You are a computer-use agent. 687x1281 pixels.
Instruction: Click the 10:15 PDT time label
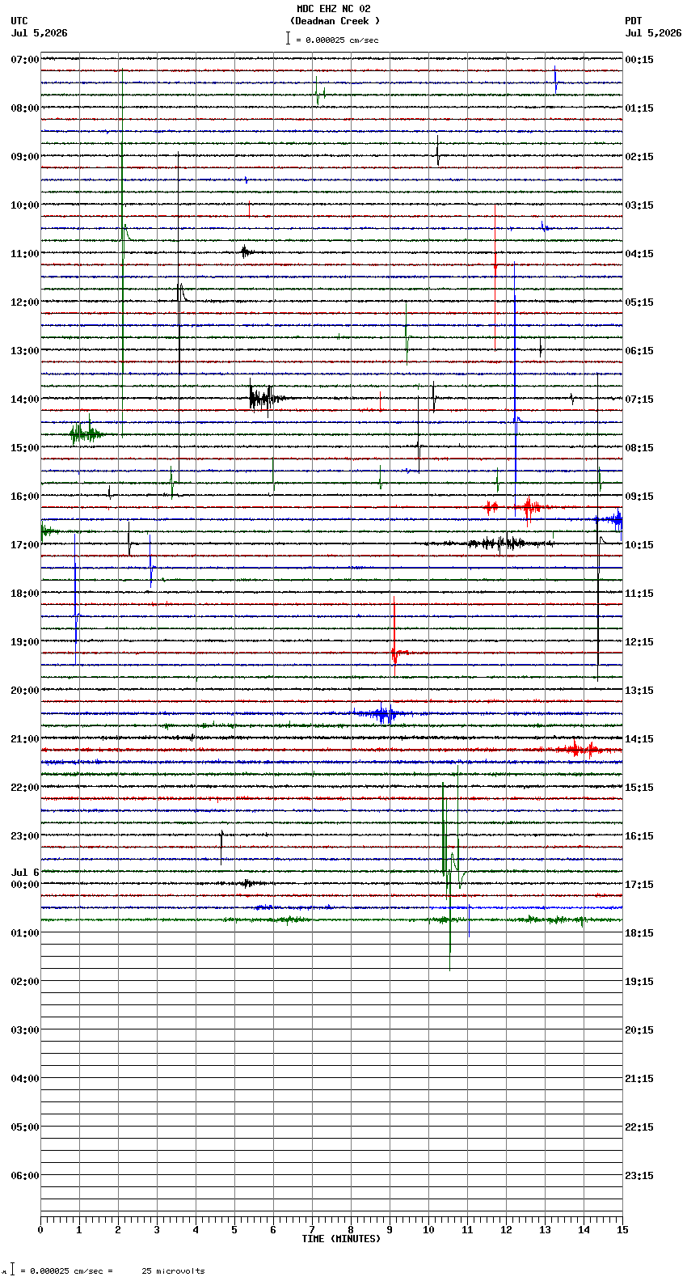(639, 545)
